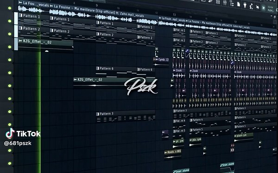Select the La Fouin..mp3)_vocals clip at bar 12

pos(171,21)
